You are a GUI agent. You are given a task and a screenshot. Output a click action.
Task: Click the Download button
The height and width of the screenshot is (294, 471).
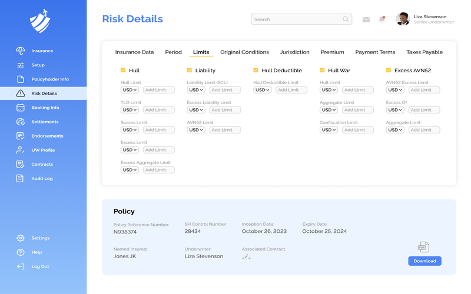[x=424, y=261]
